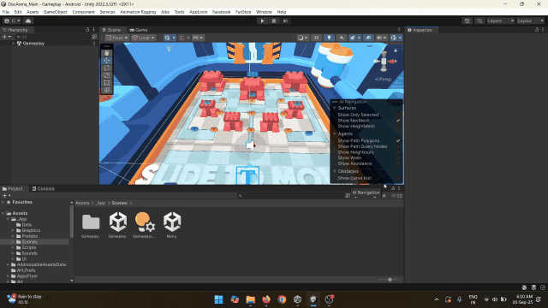
Task: Click the Play button
Action: pyautogui.click(x=263, y=21)
